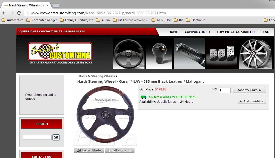Open the FAQ menu item
Image resolution: width=275 pixels, height=158 pixels.
click(266, 32)
